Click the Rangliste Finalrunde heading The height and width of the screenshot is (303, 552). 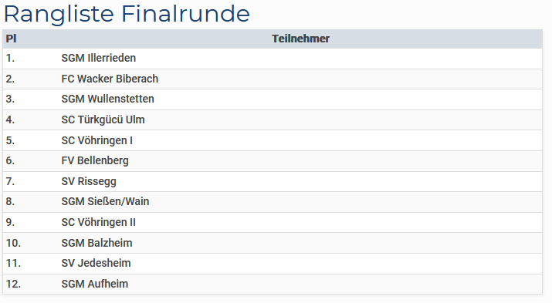coord(127,14)
